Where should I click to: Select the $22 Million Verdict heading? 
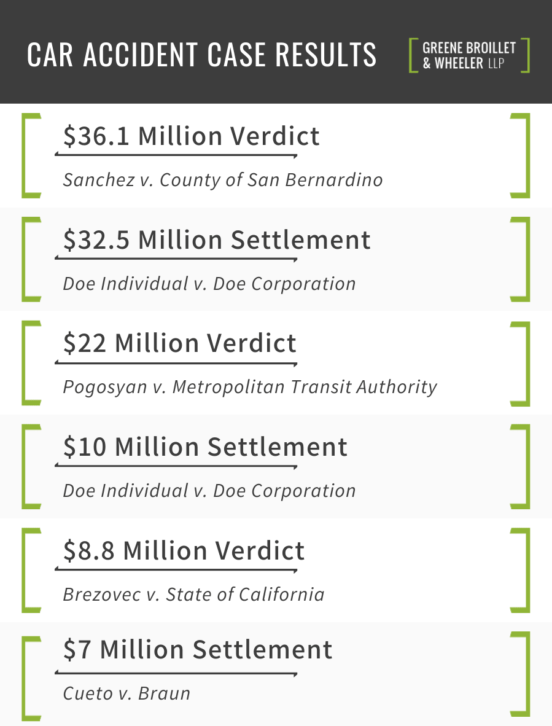(180, 343)
